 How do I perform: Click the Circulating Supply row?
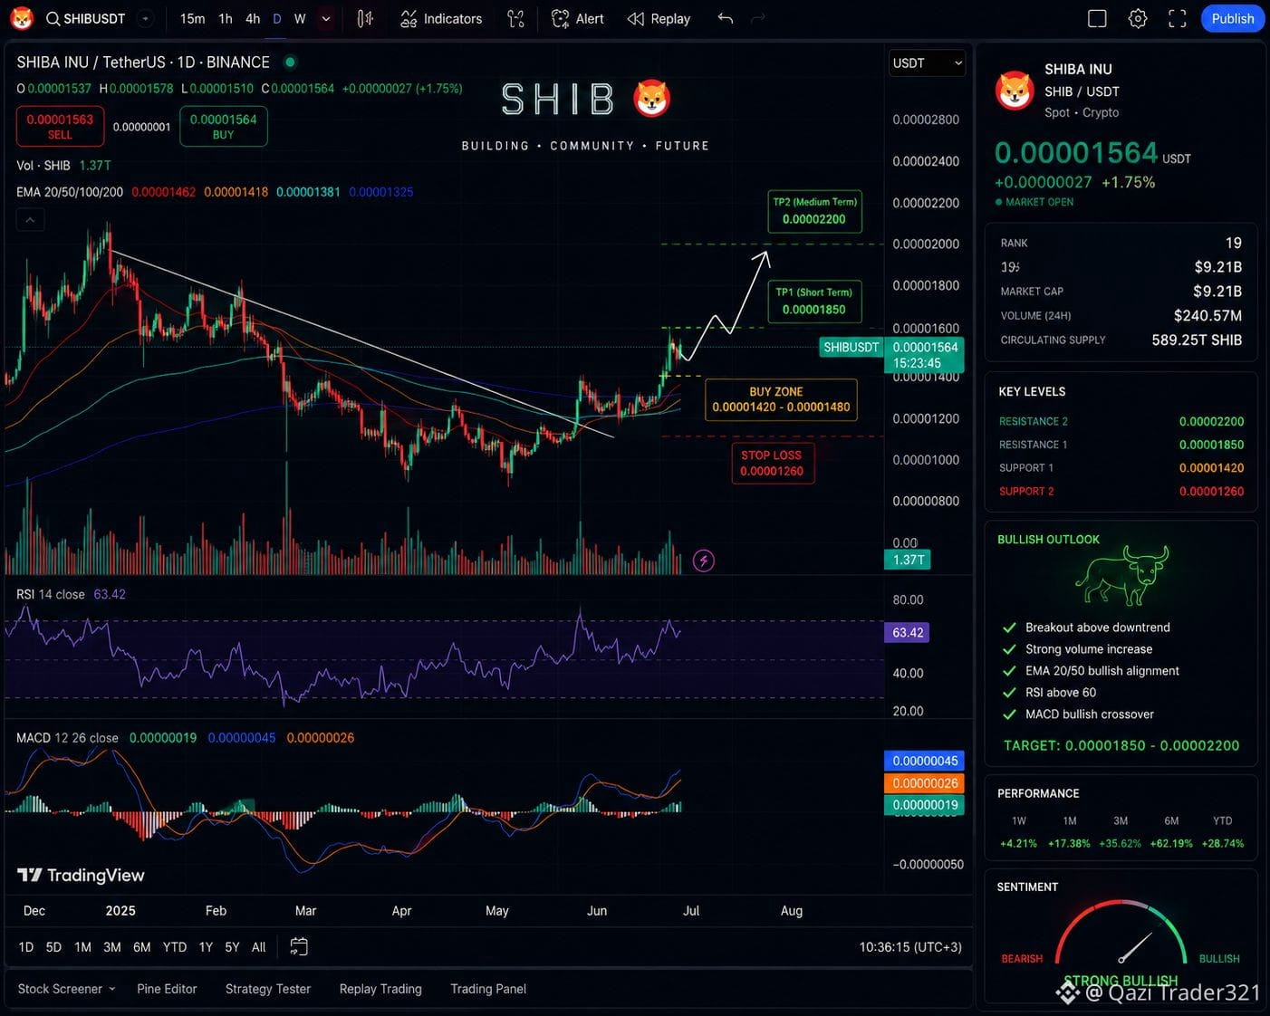[x=1121, y=340]
